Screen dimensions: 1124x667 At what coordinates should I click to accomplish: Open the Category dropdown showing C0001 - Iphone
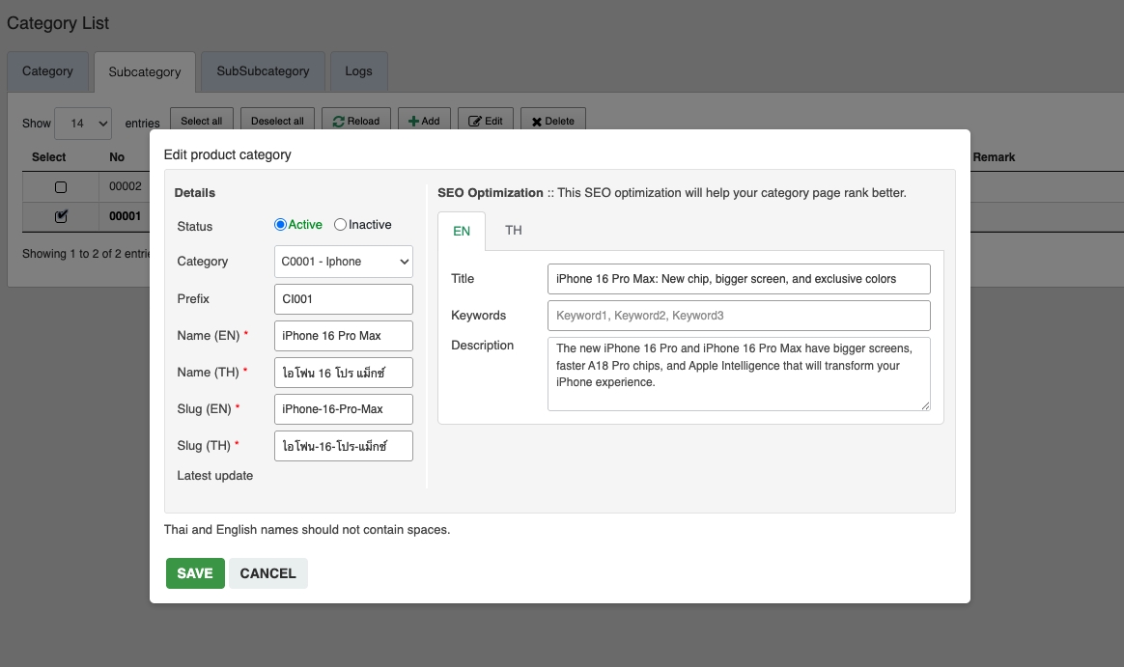[x=343, y=262]
